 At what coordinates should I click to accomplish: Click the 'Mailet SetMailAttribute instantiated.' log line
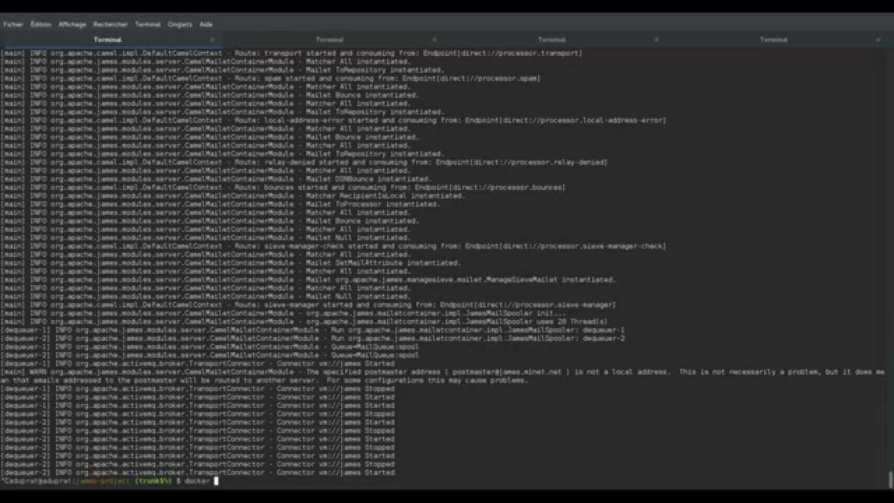tap(231, 263)
